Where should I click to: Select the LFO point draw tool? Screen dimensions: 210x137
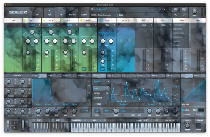[176, 87]
